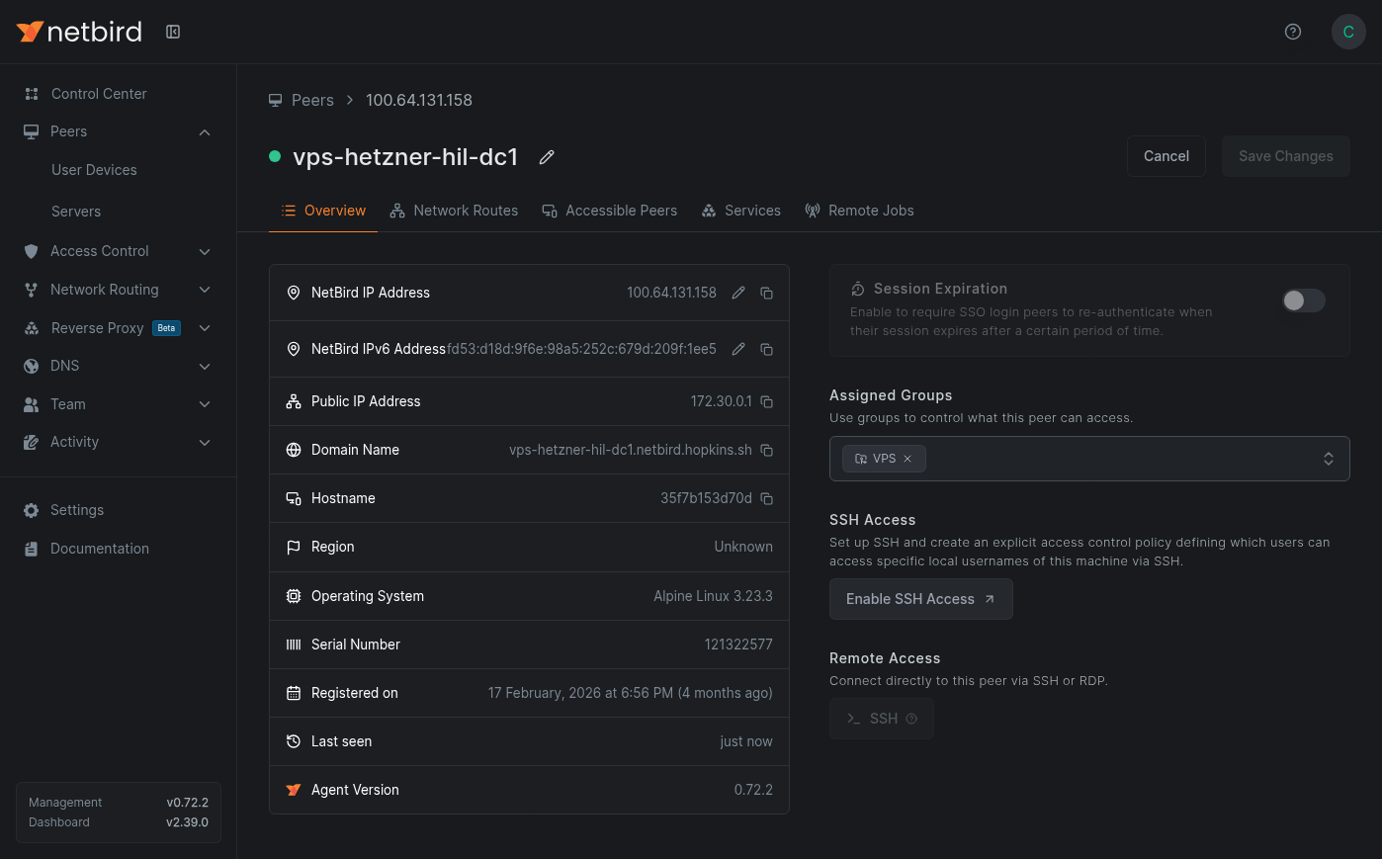Image resolution: width=1382 pixels, height=859 pixels.
Task: Expand the Network Routing menu
Action: point(205,290)
